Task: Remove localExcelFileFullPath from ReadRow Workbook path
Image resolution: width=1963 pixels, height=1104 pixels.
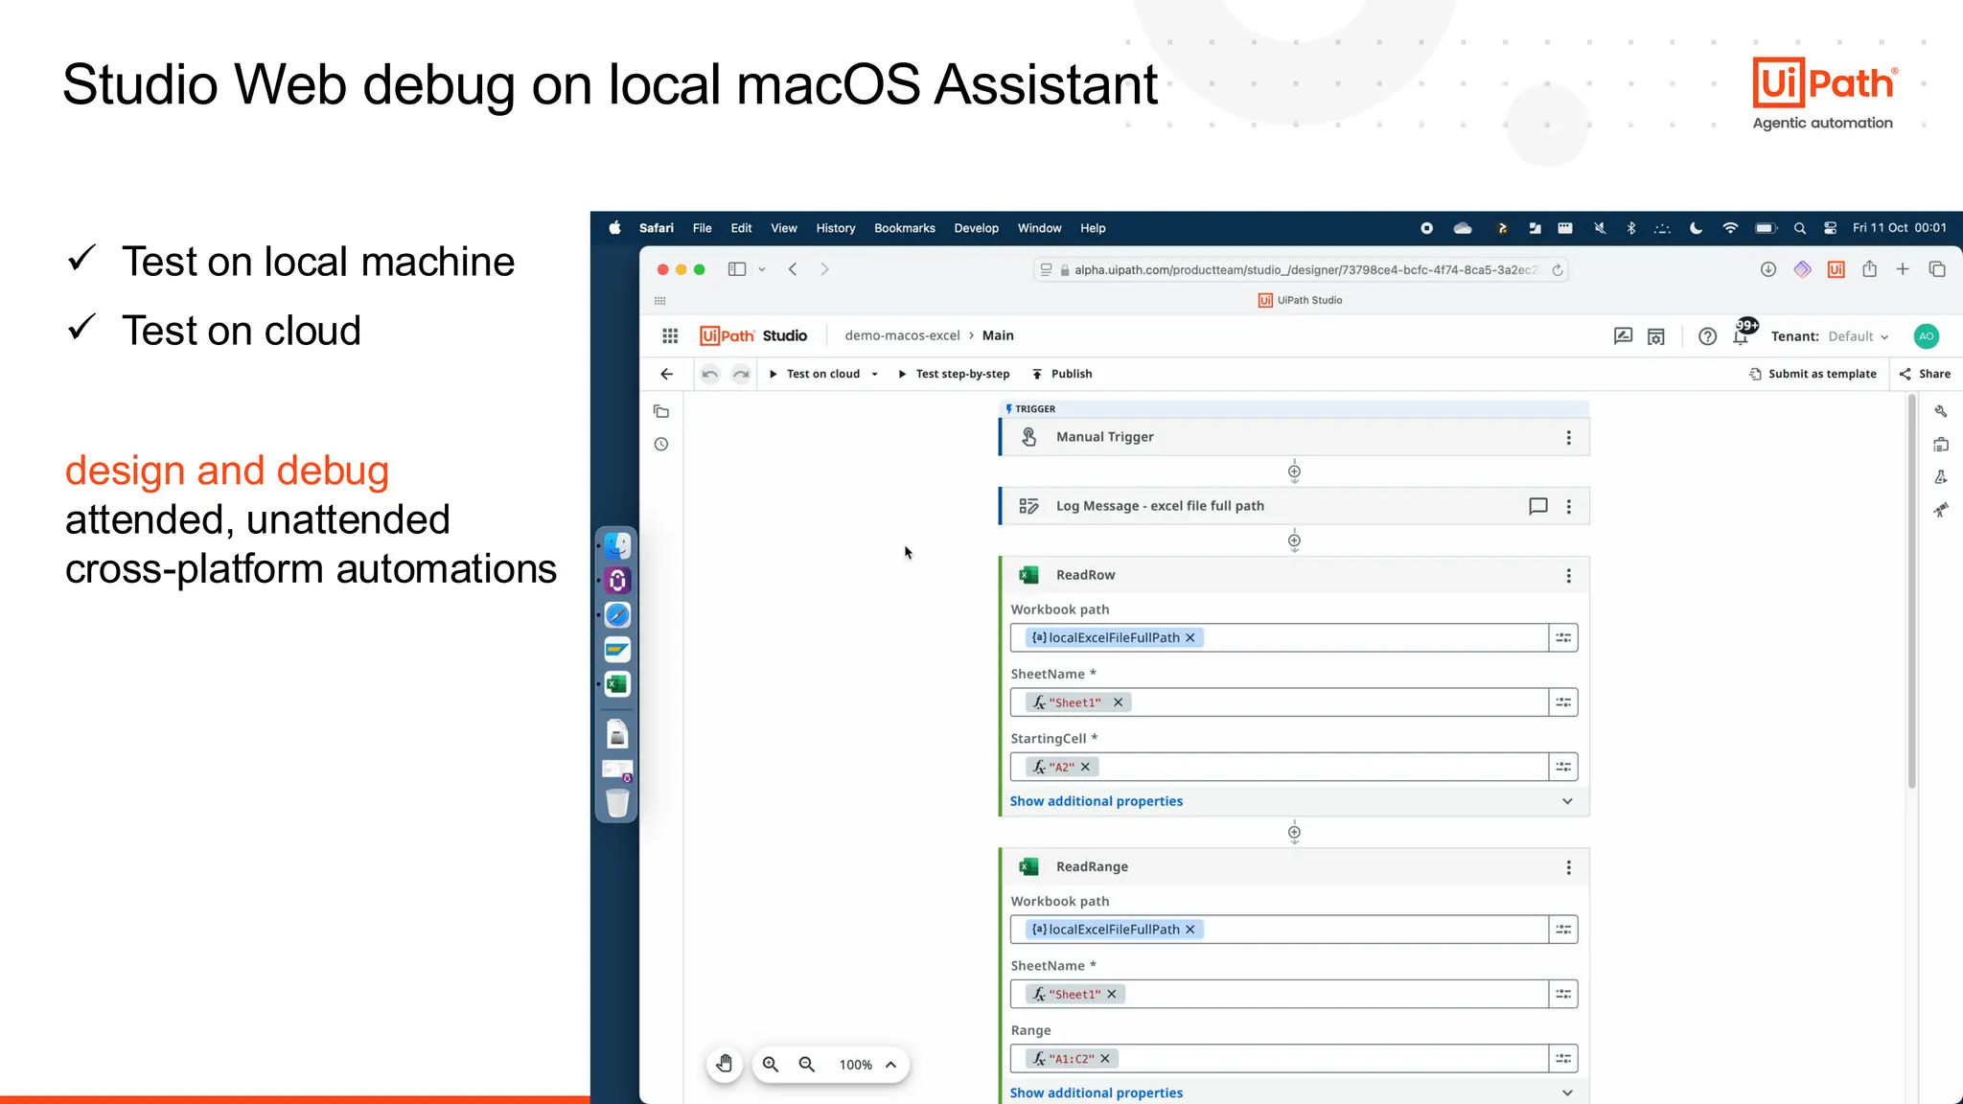Action: 1189,637
